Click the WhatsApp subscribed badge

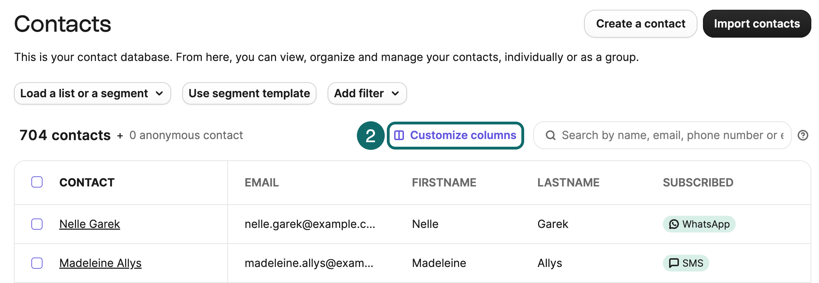point(699,224)
